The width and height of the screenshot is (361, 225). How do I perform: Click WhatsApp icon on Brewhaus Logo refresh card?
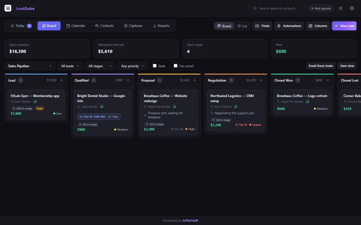(x=307, y=102)
